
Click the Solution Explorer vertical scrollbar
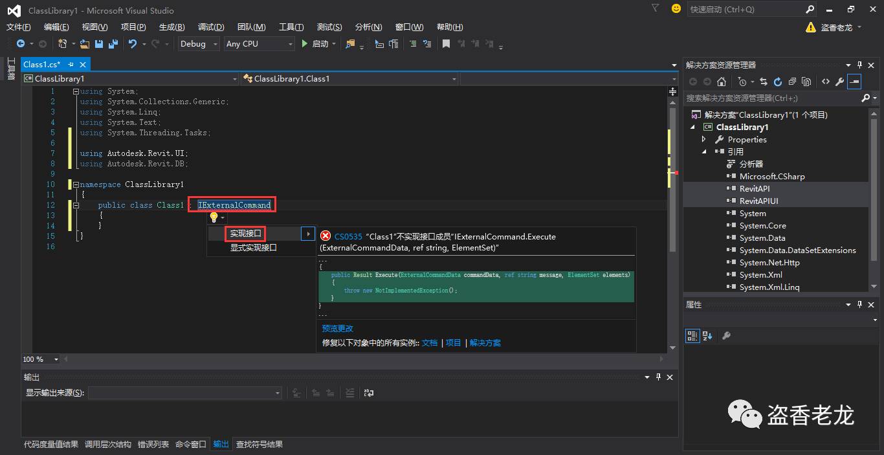874,194
